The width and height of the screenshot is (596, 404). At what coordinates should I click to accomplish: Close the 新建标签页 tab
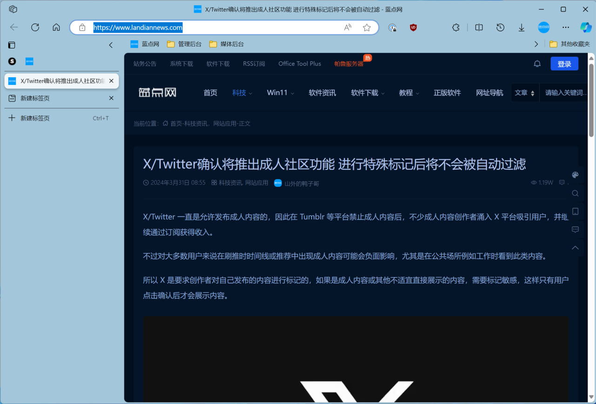111,98
